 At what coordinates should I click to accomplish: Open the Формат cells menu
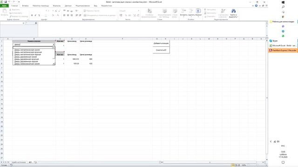[x=198, y=13]
